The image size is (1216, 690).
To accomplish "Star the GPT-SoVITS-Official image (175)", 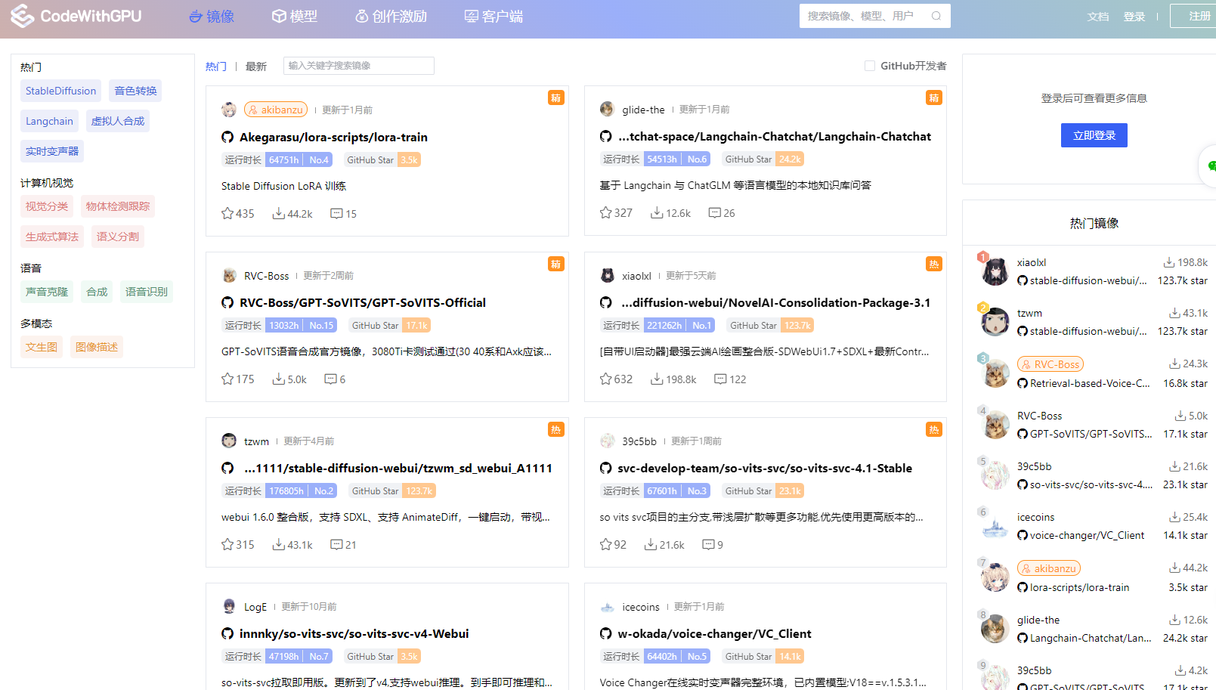I will (227, 379).
